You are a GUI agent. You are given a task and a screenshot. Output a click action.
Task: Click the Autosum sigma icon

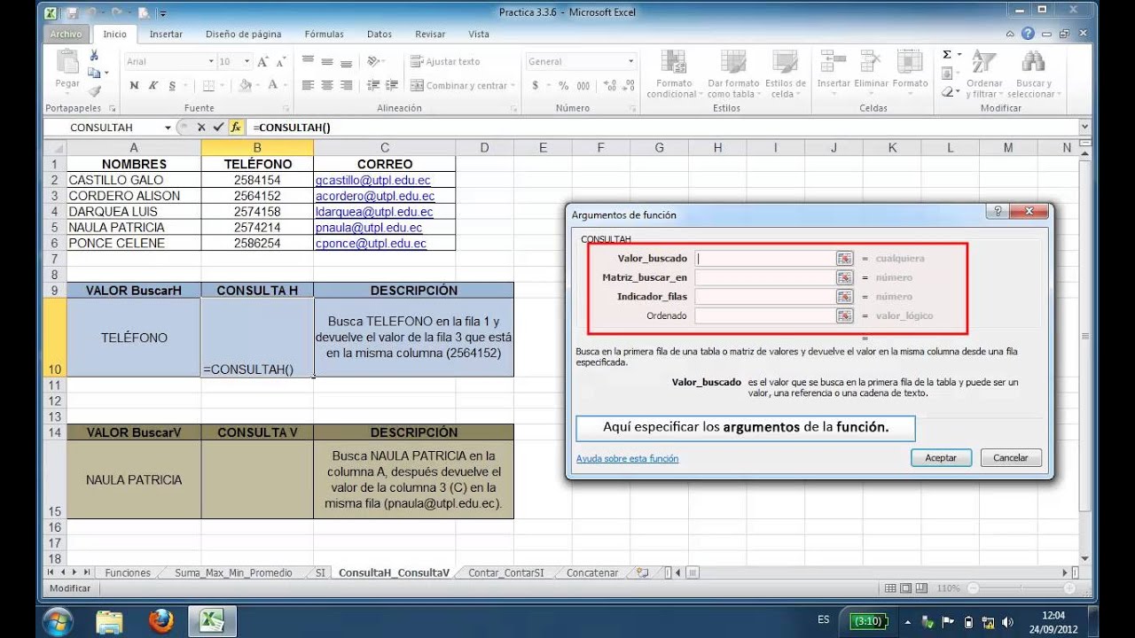click(x=947, y=55)
